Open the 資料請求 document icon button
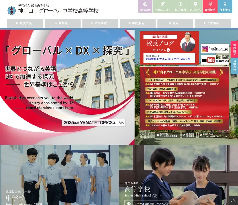This screenshot has height=205, width=238. click(x=210, y=6)
